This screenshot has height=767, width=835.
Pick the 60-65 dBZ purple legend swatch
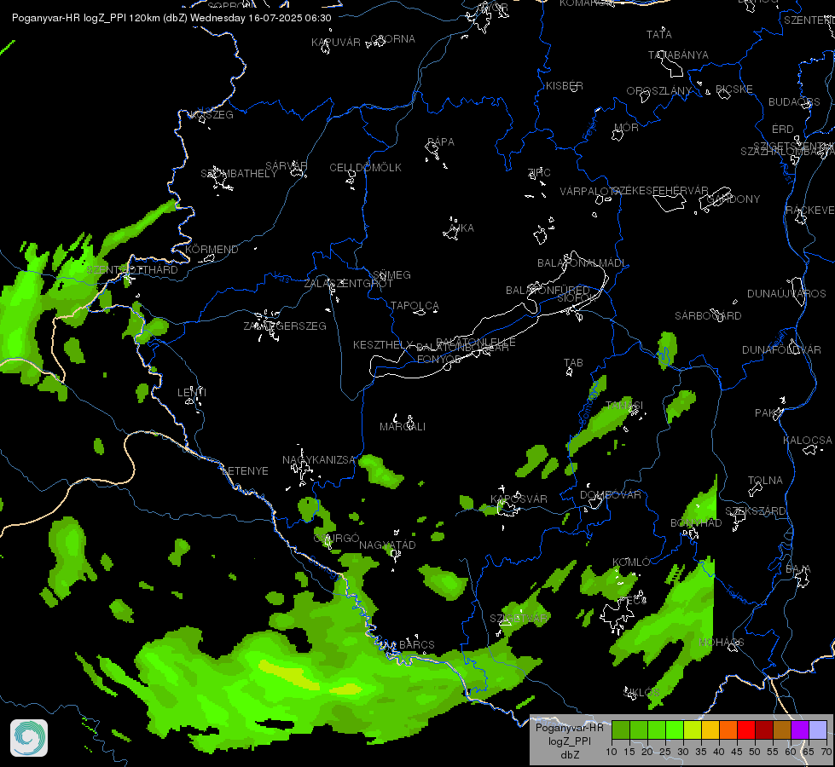800,730
